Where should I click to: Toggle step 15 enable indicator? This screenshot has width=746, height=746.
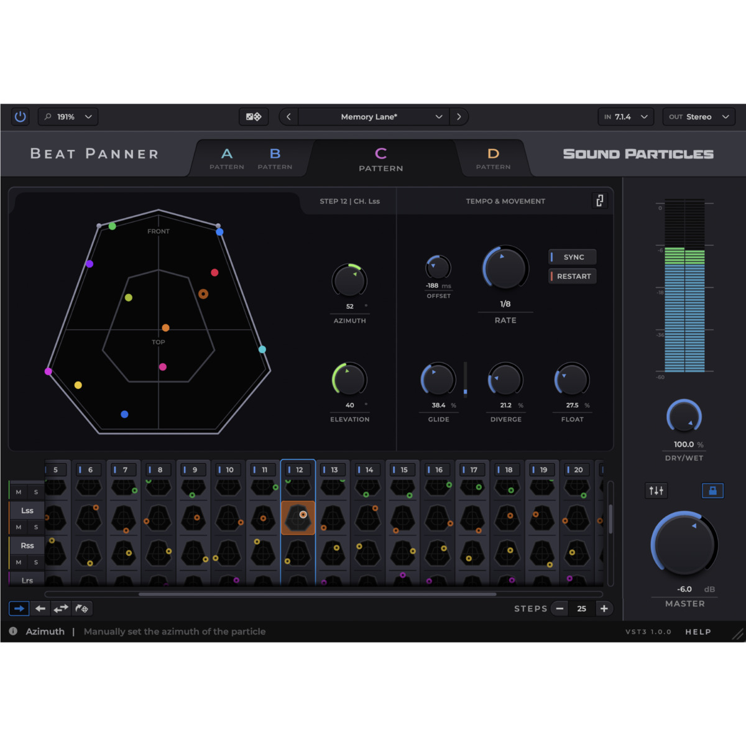click(394, 470)
